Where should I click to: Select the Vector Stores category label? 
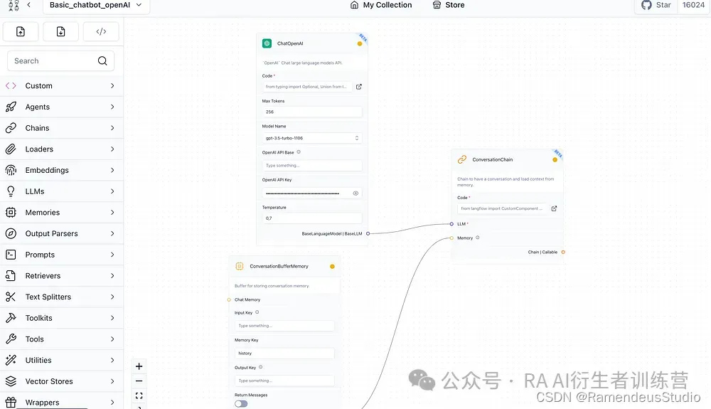click(49, 381)
